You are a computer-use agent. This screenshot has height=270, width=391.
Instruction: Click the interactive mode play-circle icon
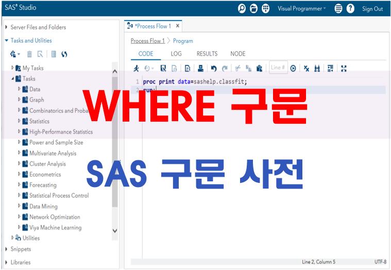[293, 68]
